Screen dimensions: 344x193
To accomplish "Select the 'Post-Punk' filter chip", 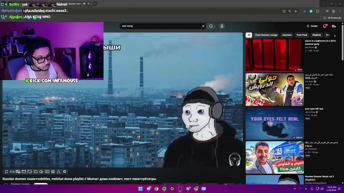I will [x=302, y=35].
